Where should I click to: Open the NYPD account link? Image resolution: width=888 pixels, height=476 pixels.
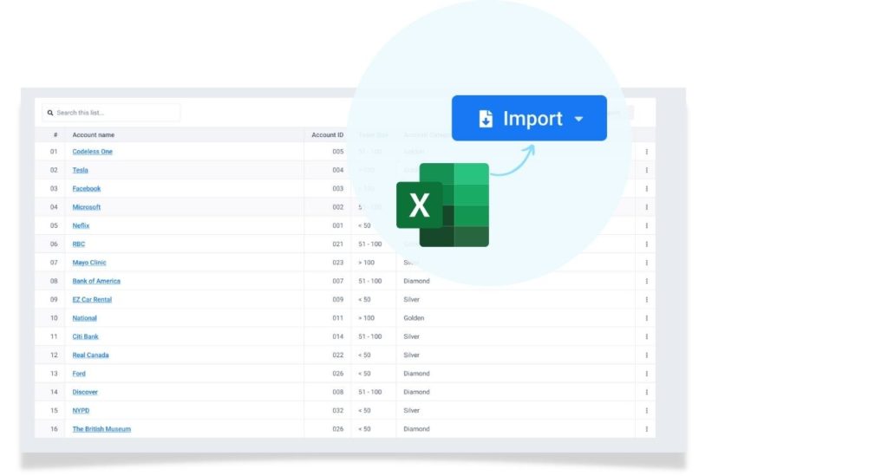click(81, 410)
